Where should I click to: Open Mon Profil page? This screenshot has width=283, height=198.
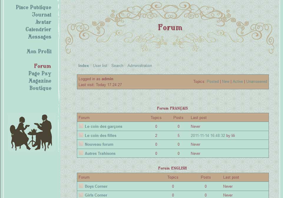click(39, 51)
